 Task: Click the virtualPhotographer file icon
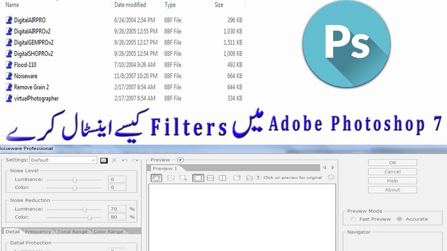(9, 98)
